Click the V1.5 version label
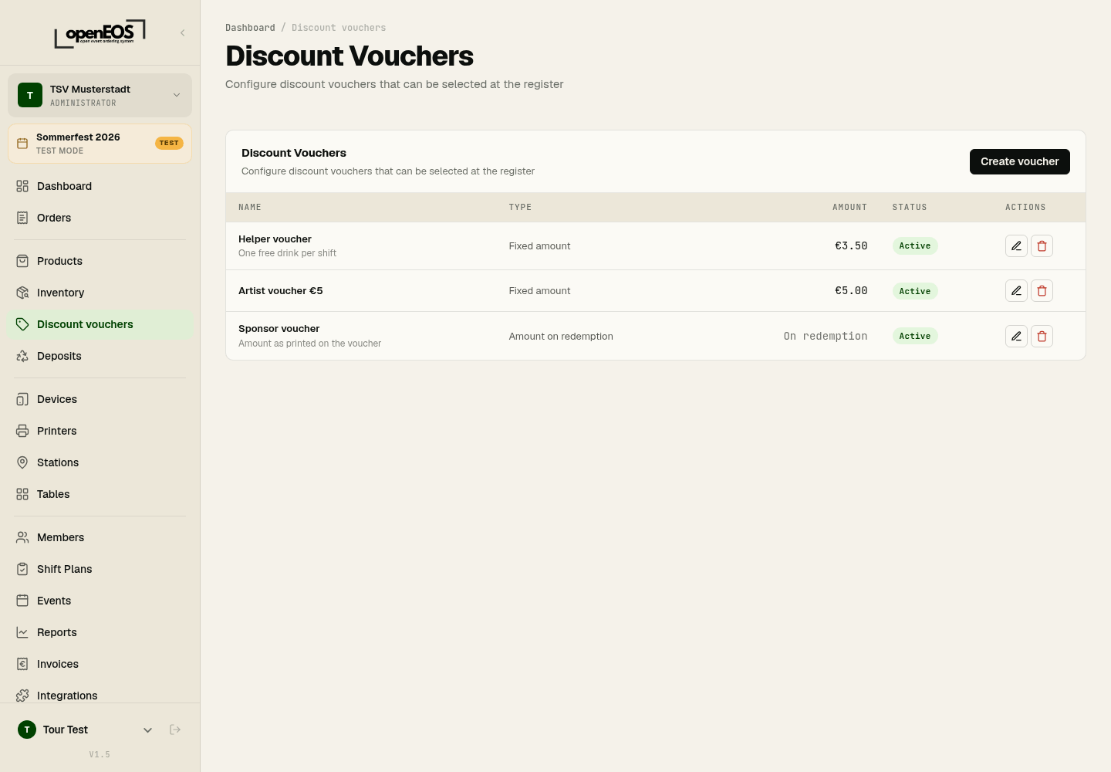The image size is (1111, 772). [x=100, y=755]
